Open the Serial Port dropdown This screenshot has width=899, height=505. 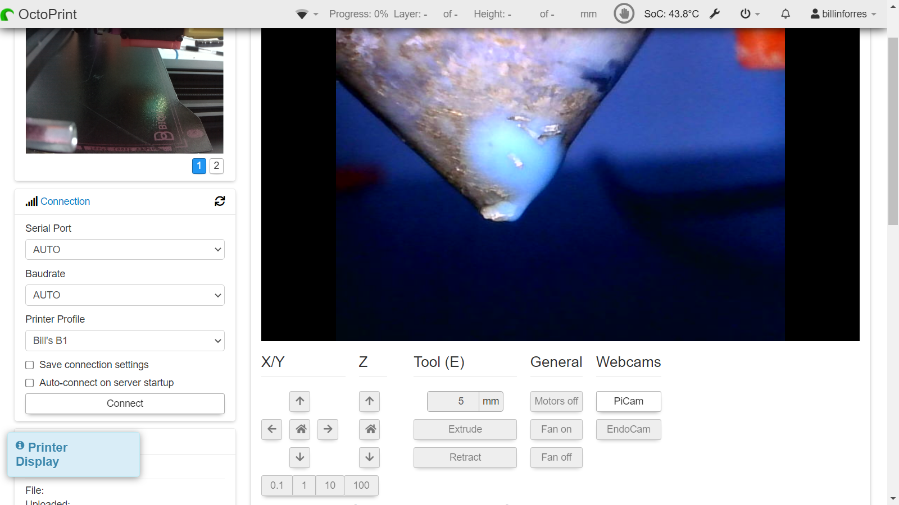coord(125,250)
